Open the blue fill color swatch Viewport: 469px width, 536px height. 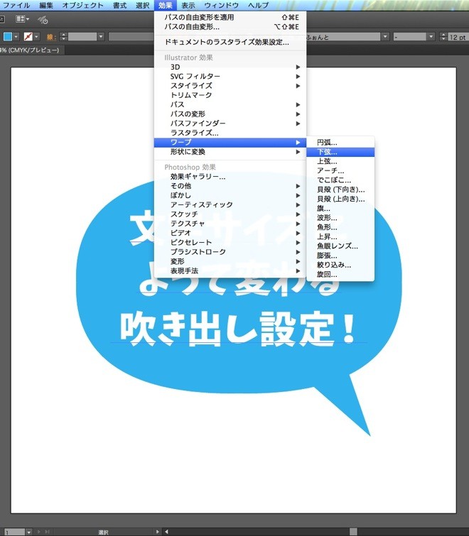[x=8, y=36]
